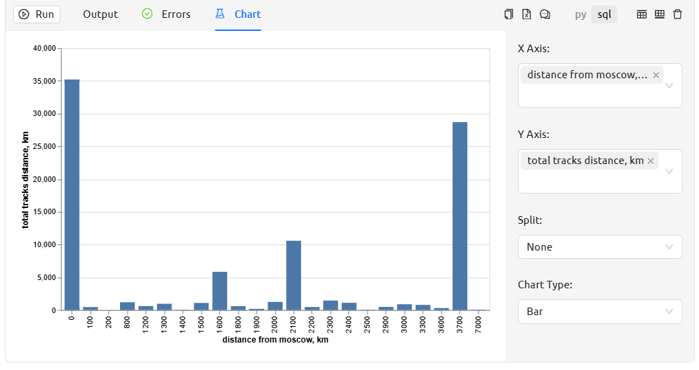Click the Excel export file icon

coord(526,14)
